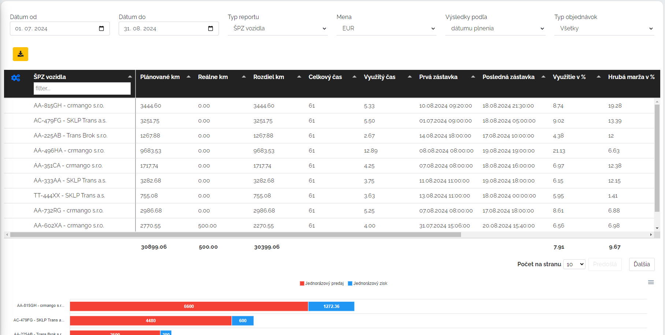Sort by Plánované km arrow
Viewport: 665px width, 335px height.
click(x=189, y=77)
